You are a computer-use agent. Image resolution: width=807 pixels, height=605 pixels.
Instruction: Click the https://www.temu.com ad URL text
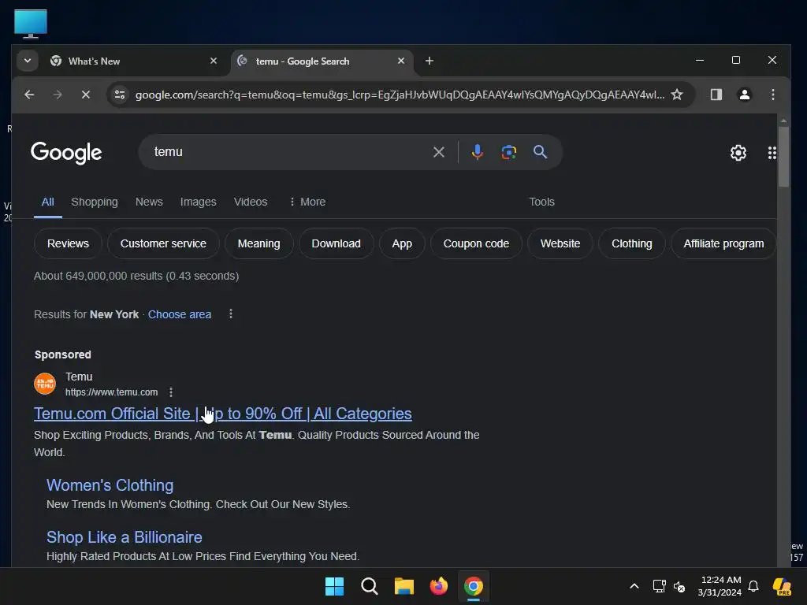coord(112,392)
